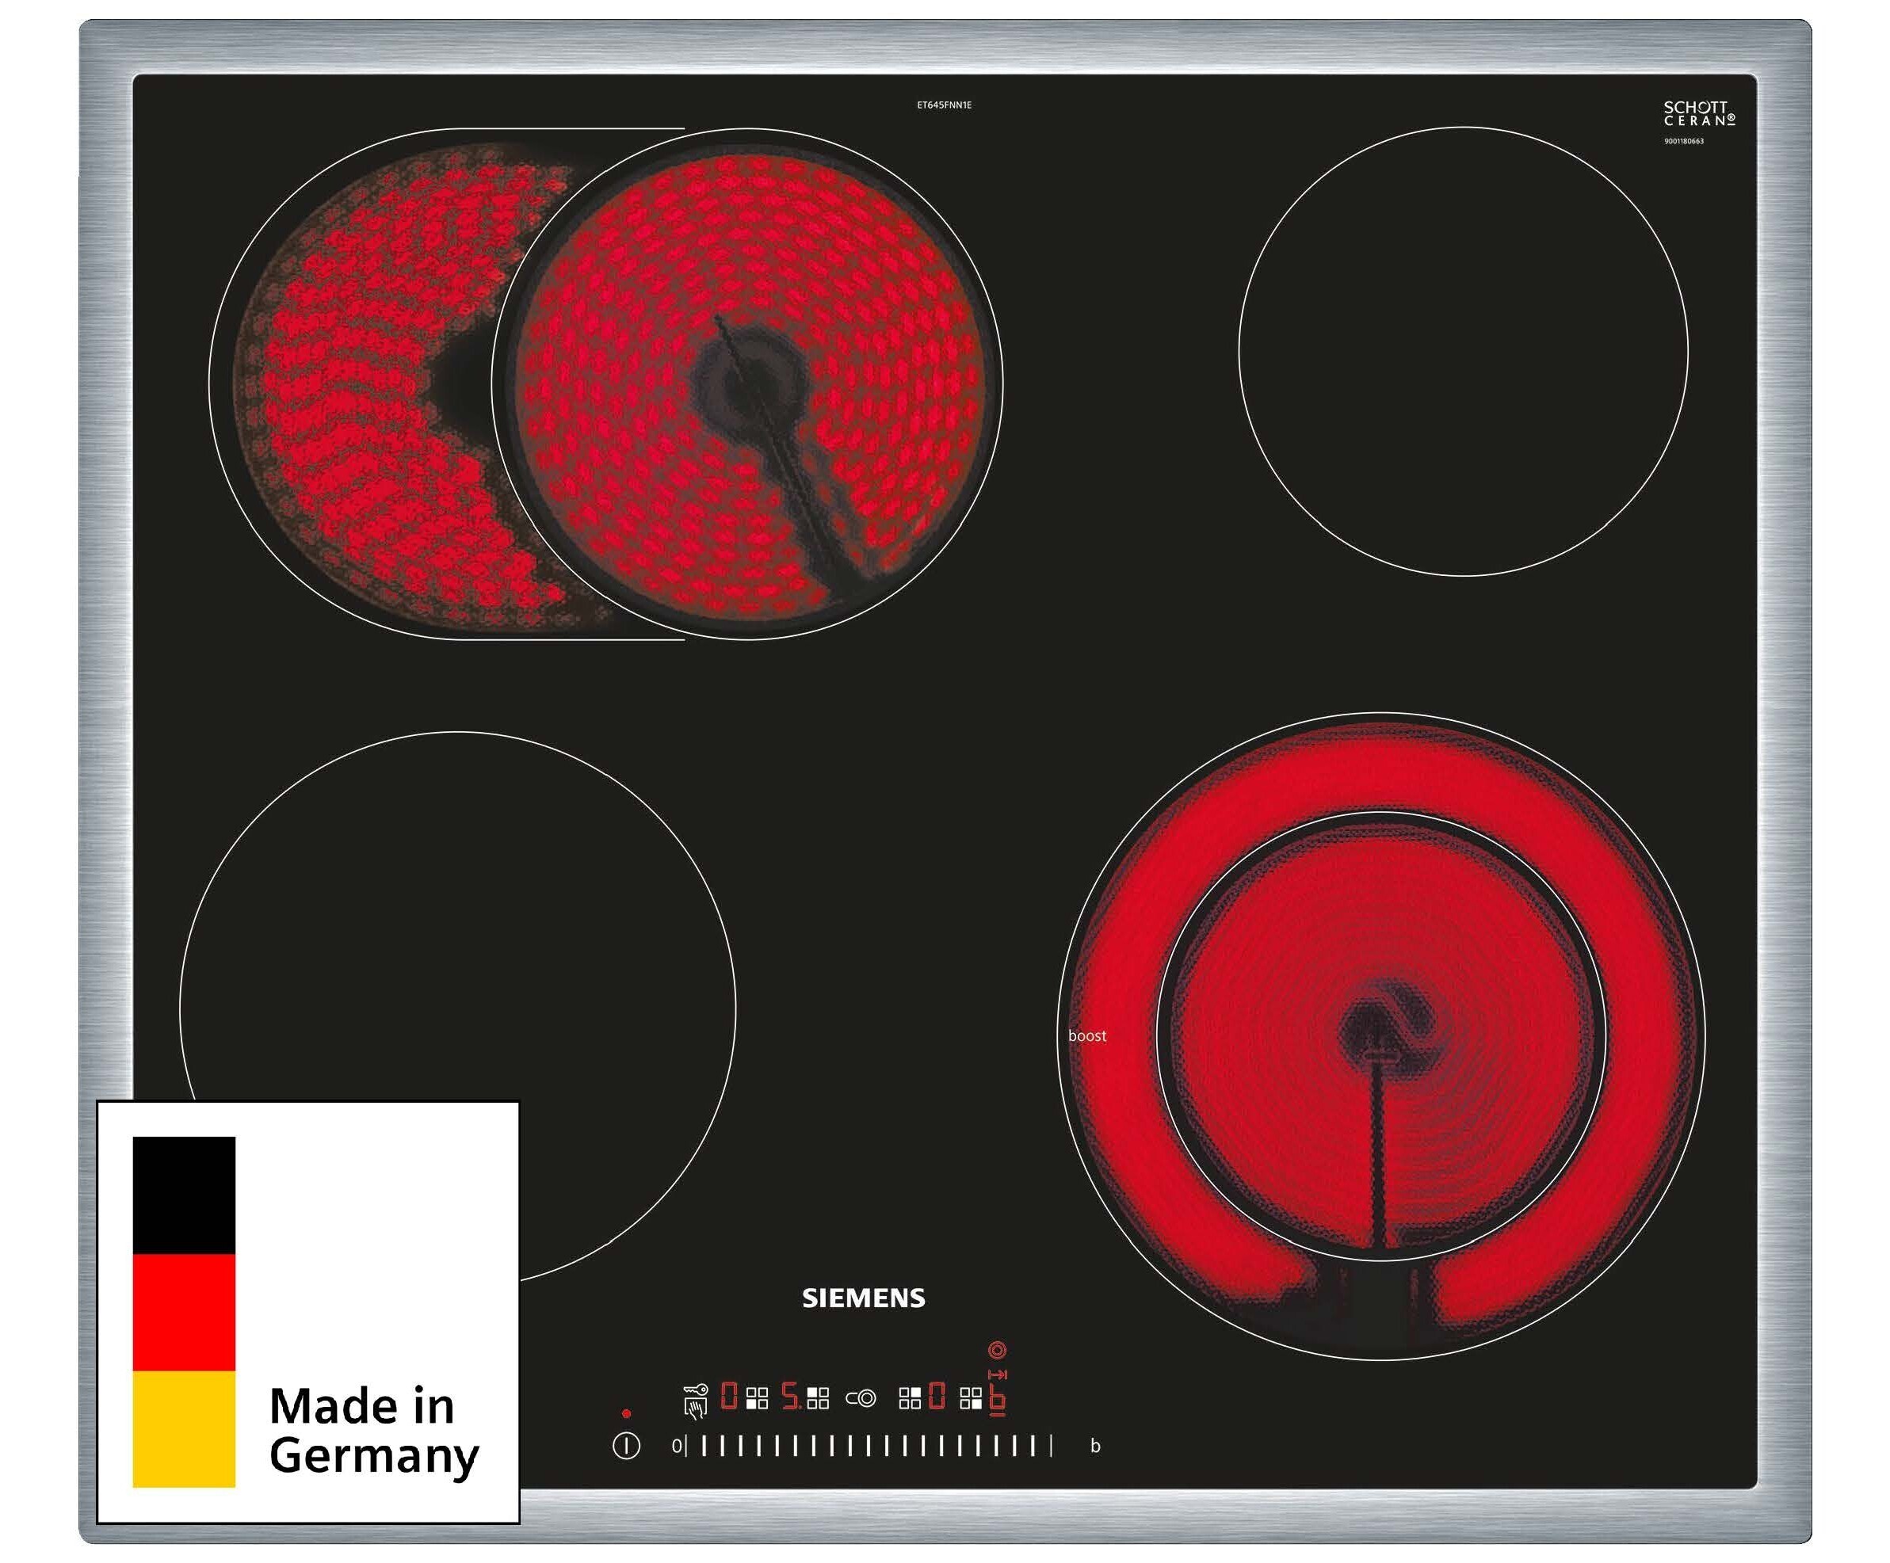Tap the red arrow-to-bar indicator symbol
Image resolution: width=1890 pixels, height=1563 pixels.
pos(997,1375)
